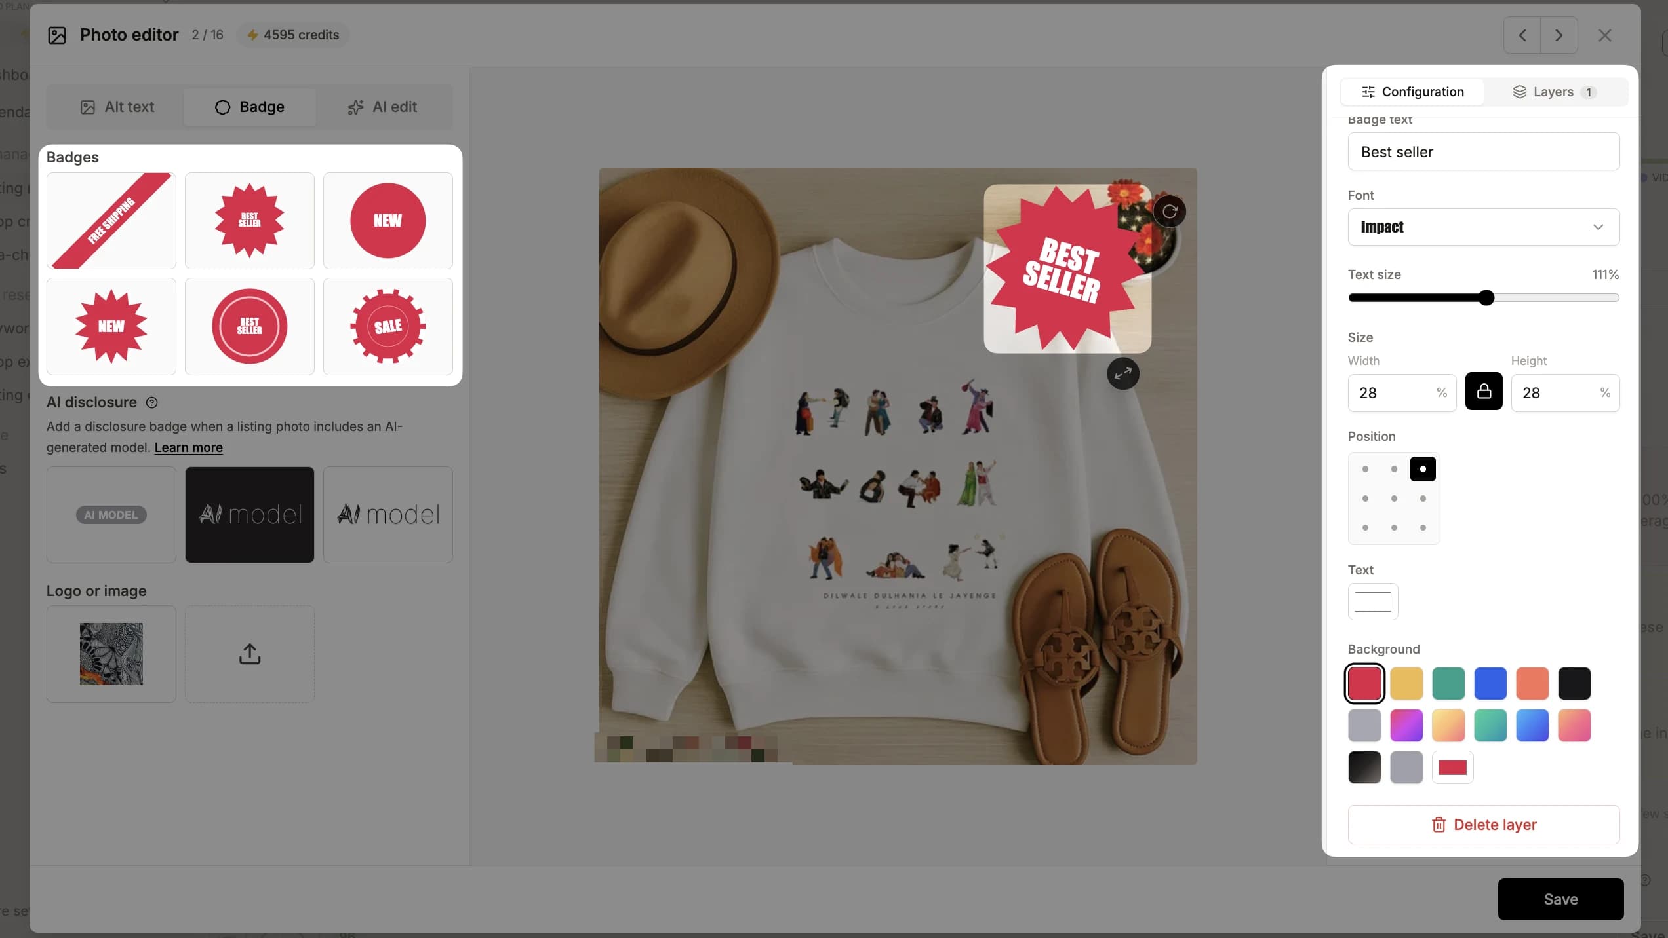
Task: Select the starburst Best Seller badge
Action: pos(249,221)
